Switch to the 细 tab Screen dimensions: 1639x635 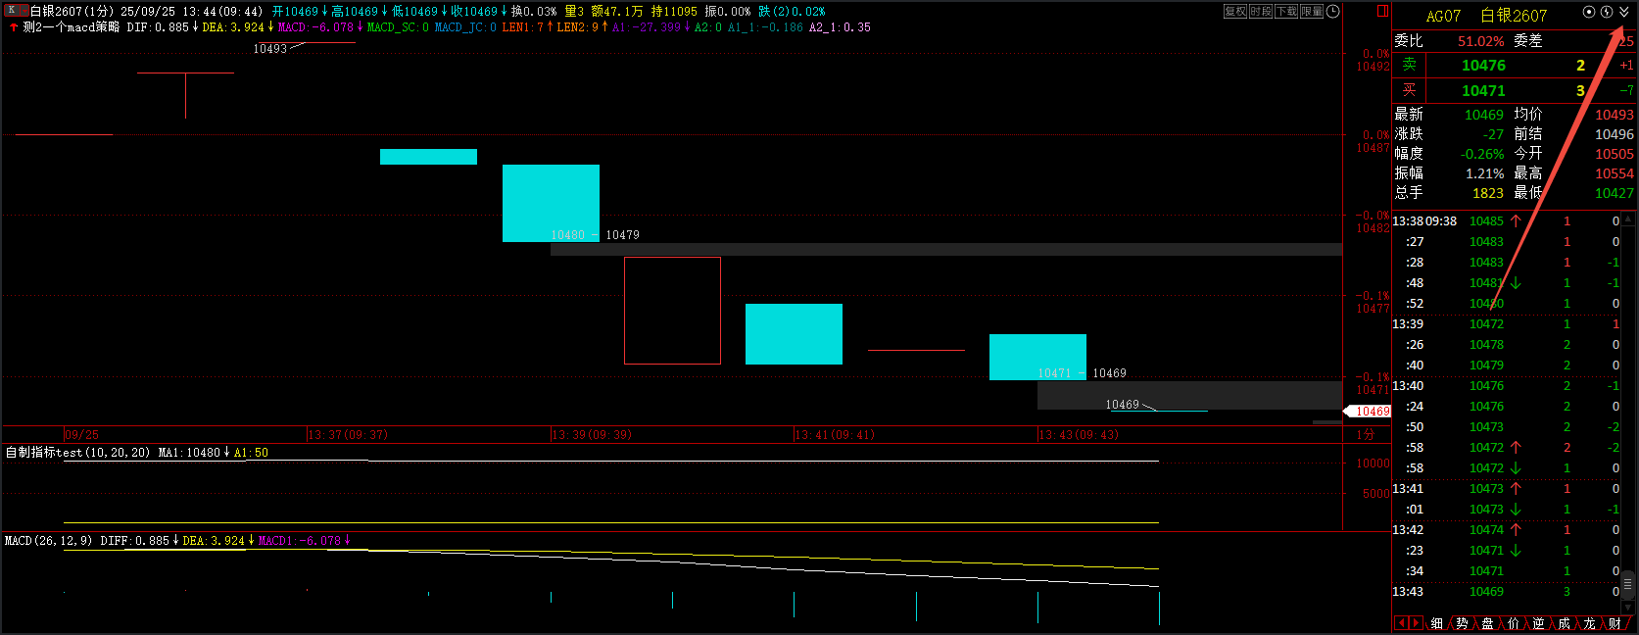(x=1437, y=623)
